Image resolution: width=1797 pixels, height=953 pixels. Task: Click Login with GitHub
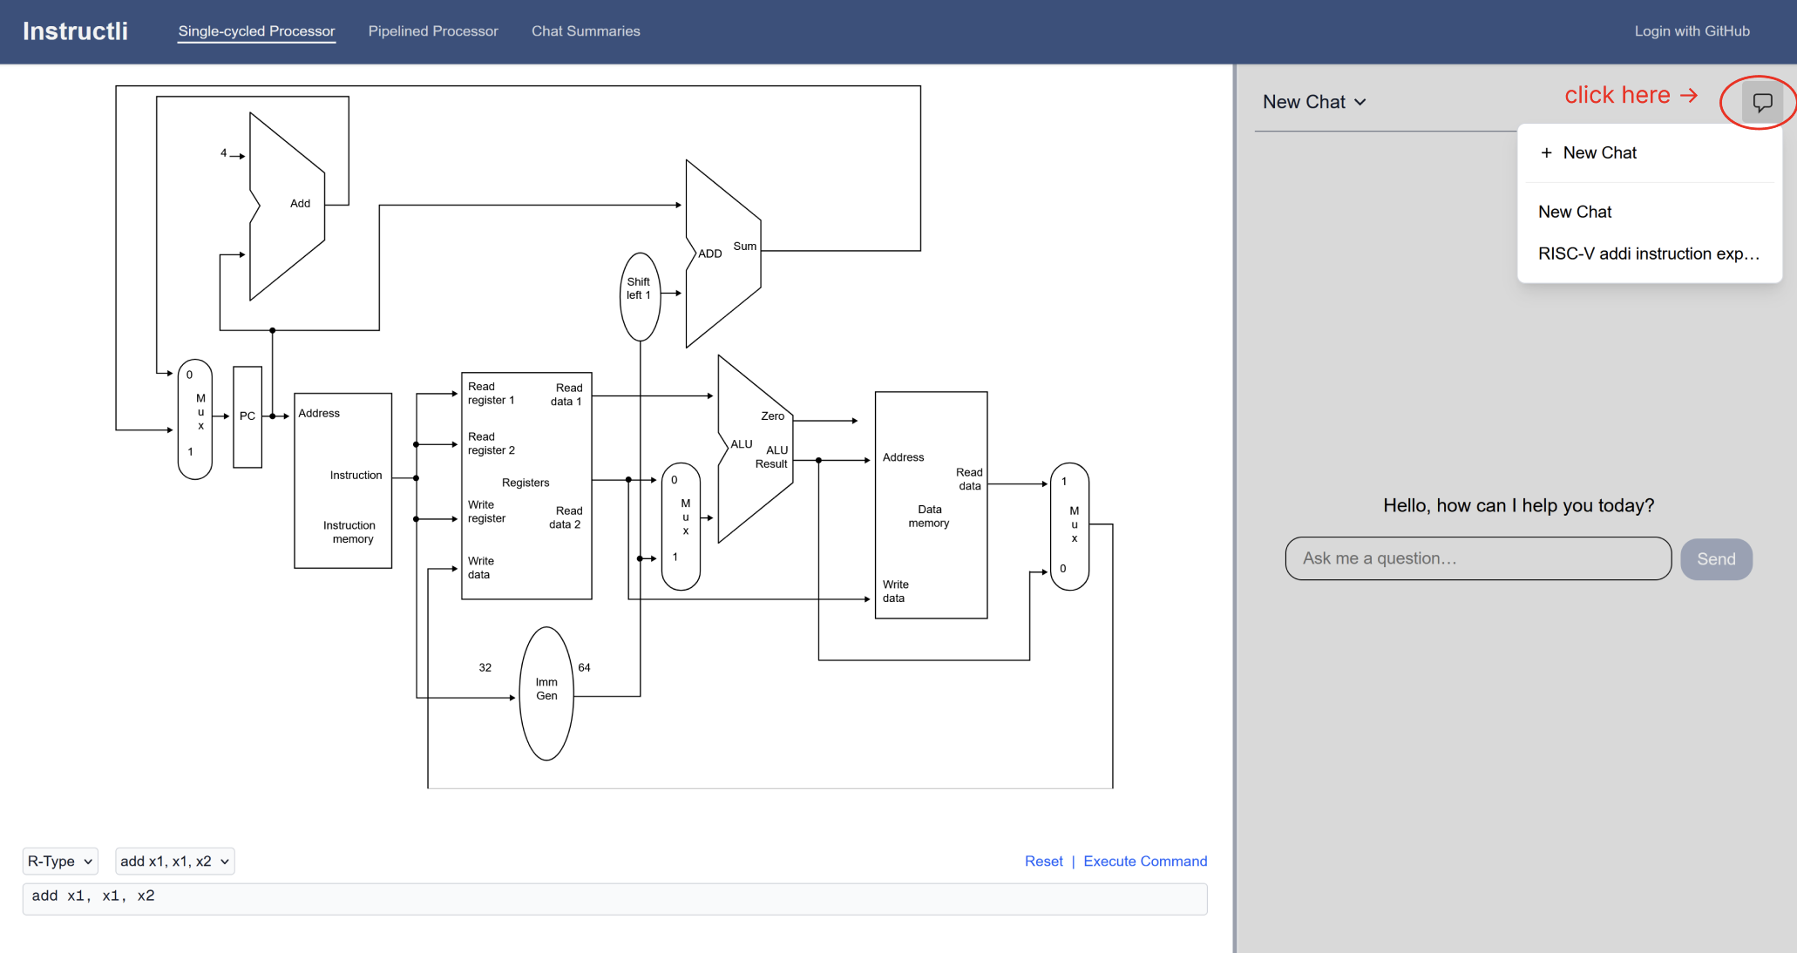[1692, 31]
